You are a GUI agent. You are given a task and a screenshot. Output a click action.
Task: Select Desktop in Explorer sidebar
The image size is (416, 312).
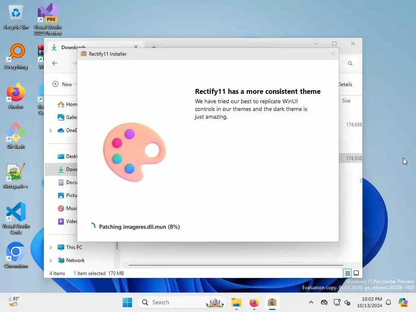coord(67,156)
